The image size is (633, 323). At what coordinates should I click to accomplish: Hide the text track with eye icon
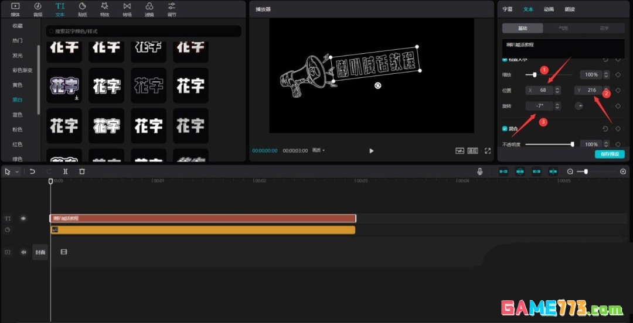pos(23,219)
